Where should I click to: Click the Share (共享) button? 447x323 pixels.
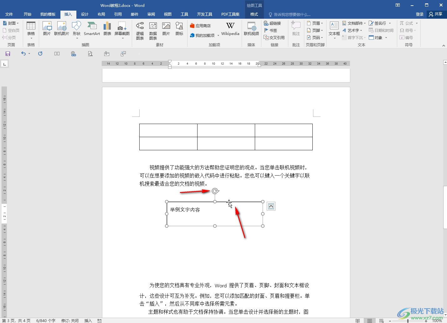436,14
